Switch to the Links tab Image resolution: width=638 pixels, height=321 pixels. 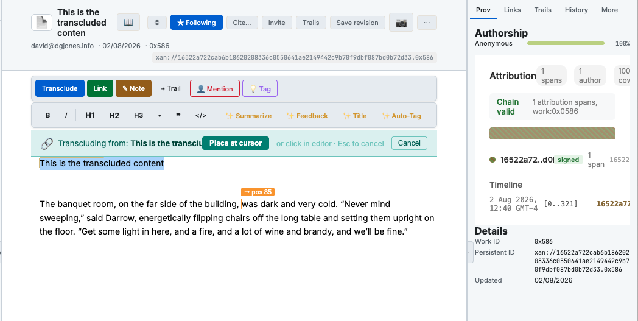[512, 10]
